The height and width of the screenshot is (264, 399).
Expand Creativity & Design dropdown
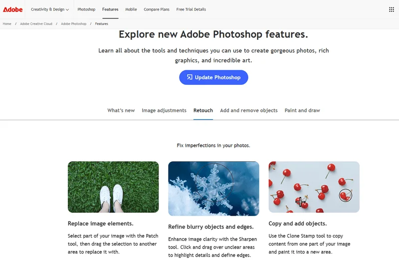tap(50, 9)
